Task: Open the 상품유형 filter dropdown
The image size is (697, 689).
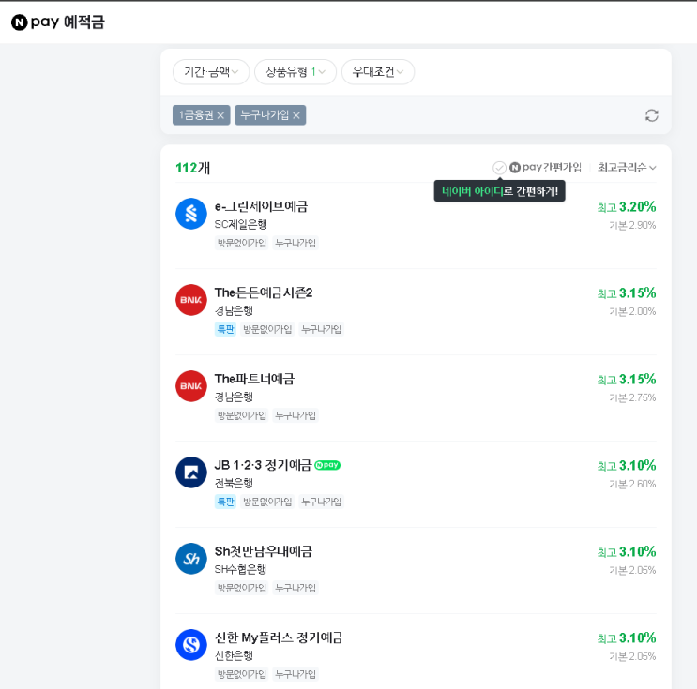Action: coord(295,71)
